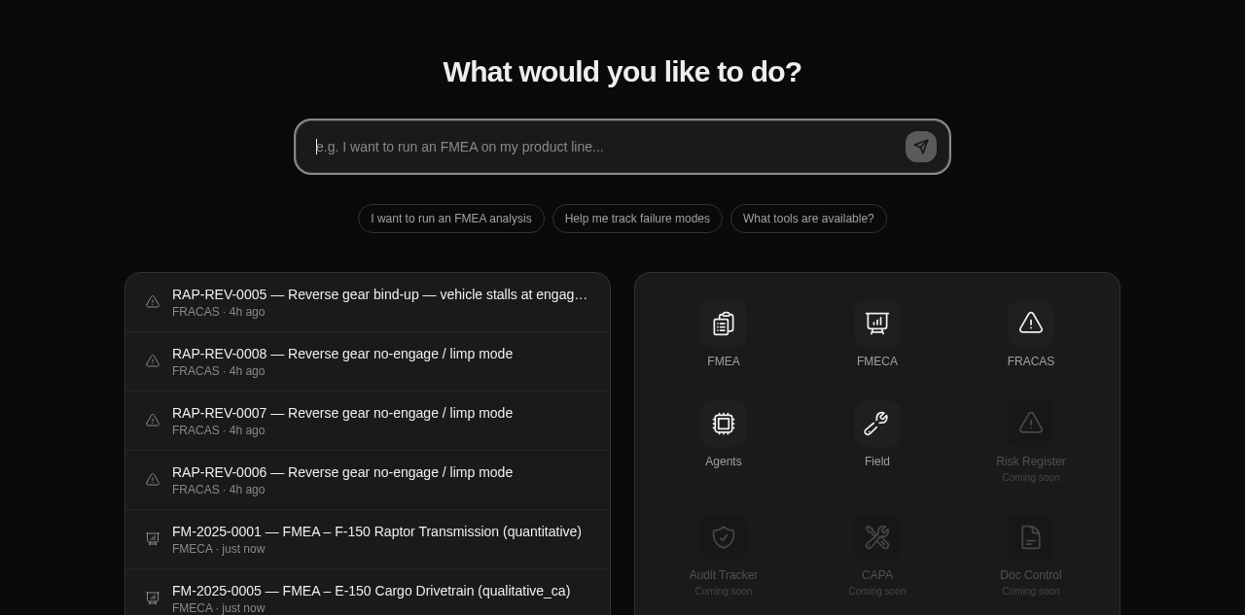1245x615 pixels.
Task: Send the prompt with the paper-plane button
Action: point(921,147)
